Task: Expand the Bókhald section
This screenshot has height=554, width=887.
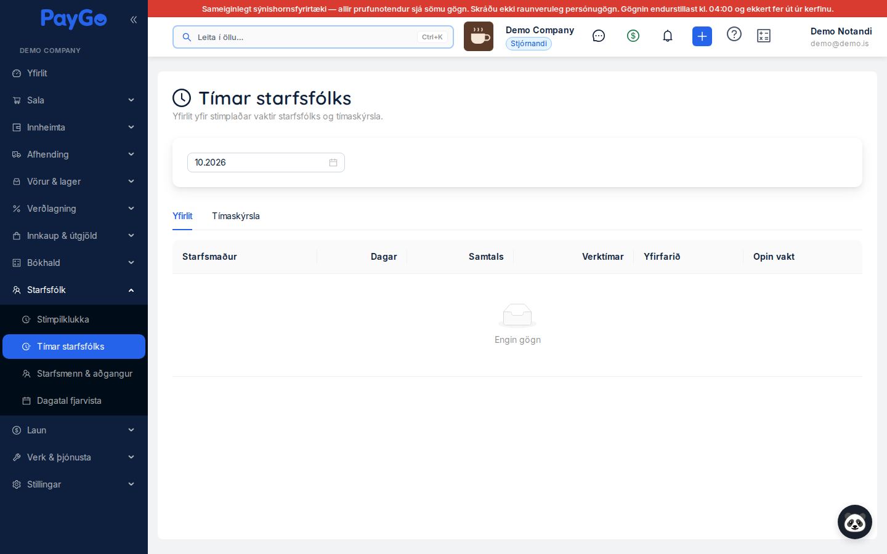Action: [x=74, y=263]
